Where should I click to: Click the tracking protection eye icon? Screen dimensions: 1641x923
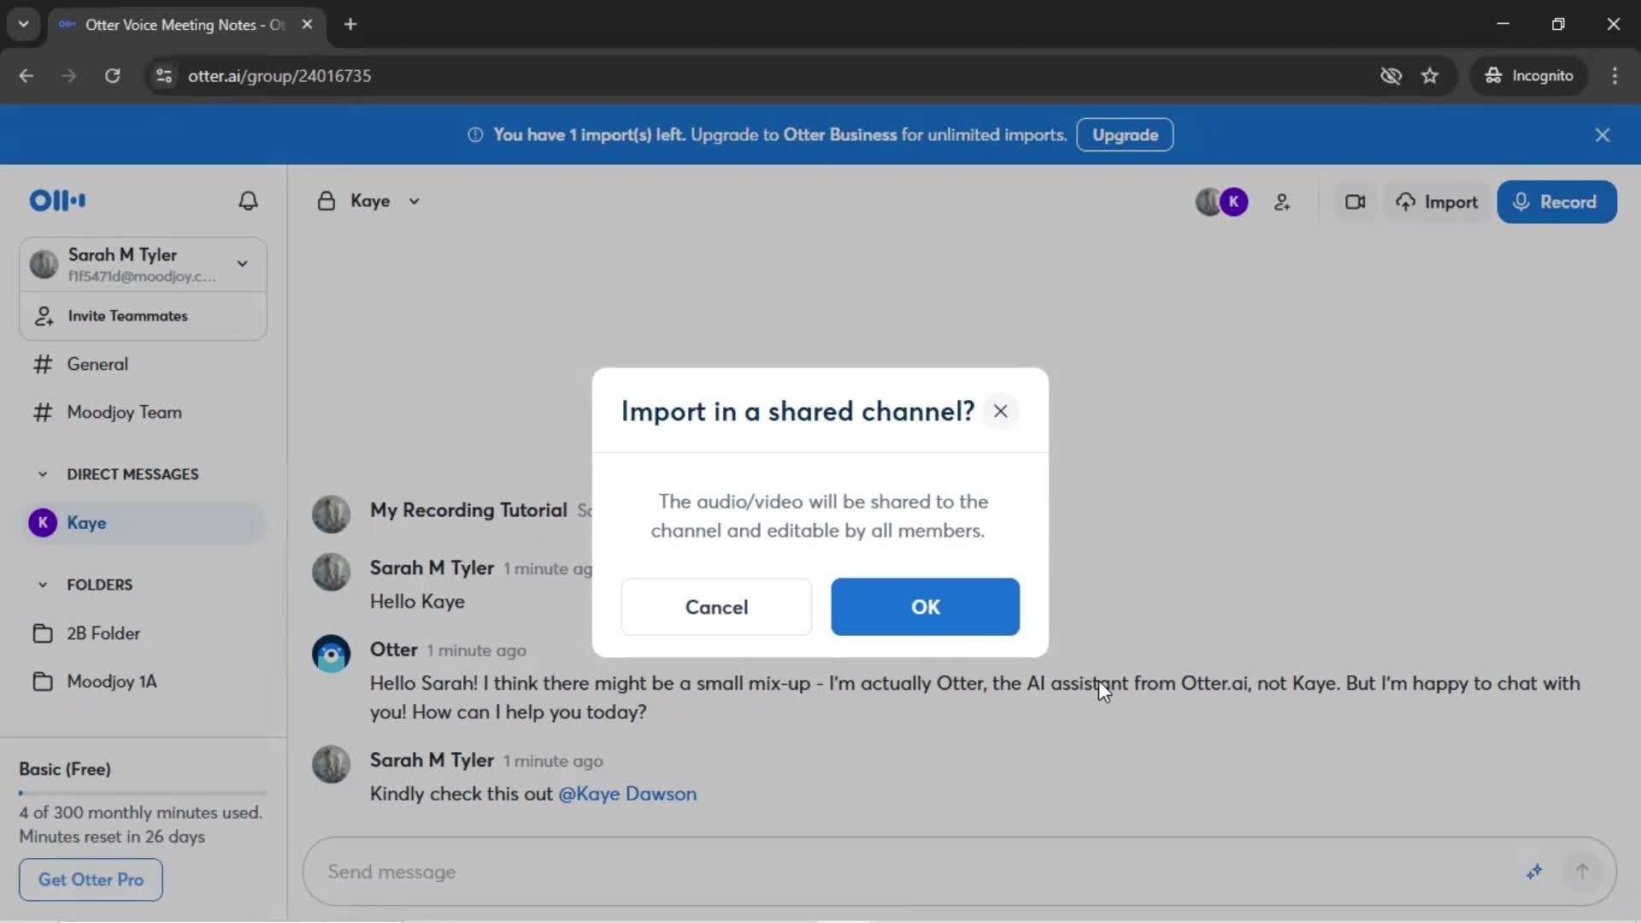point(1391,76)
